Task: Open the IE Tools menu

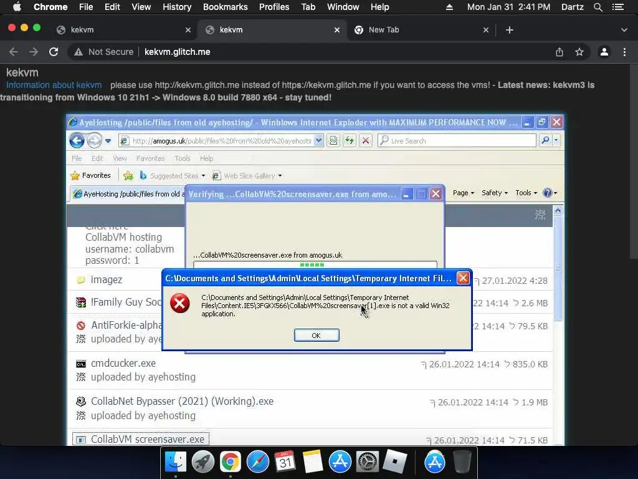Action: 183,158
